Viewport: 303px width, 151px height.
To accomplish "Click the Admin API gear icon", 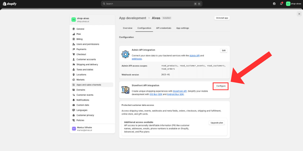I will (x=125, y=54).
